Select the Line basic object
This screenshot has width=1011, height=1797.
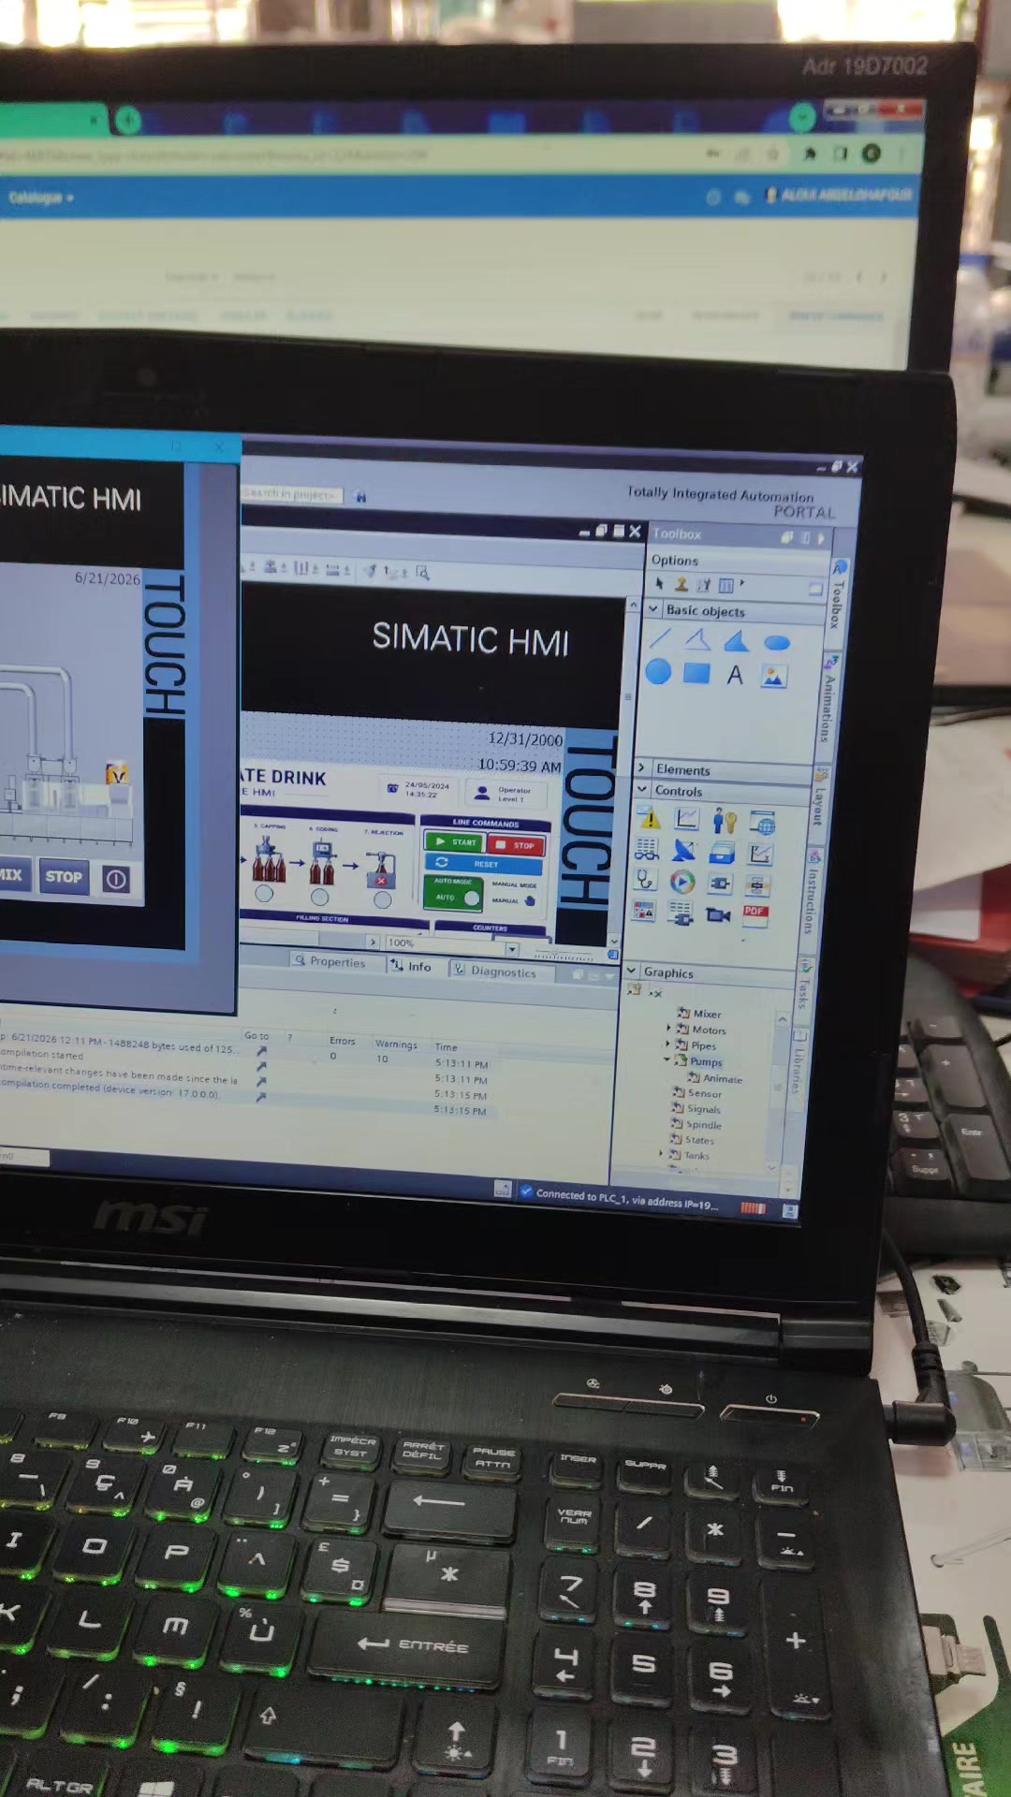tap(660, 638)
